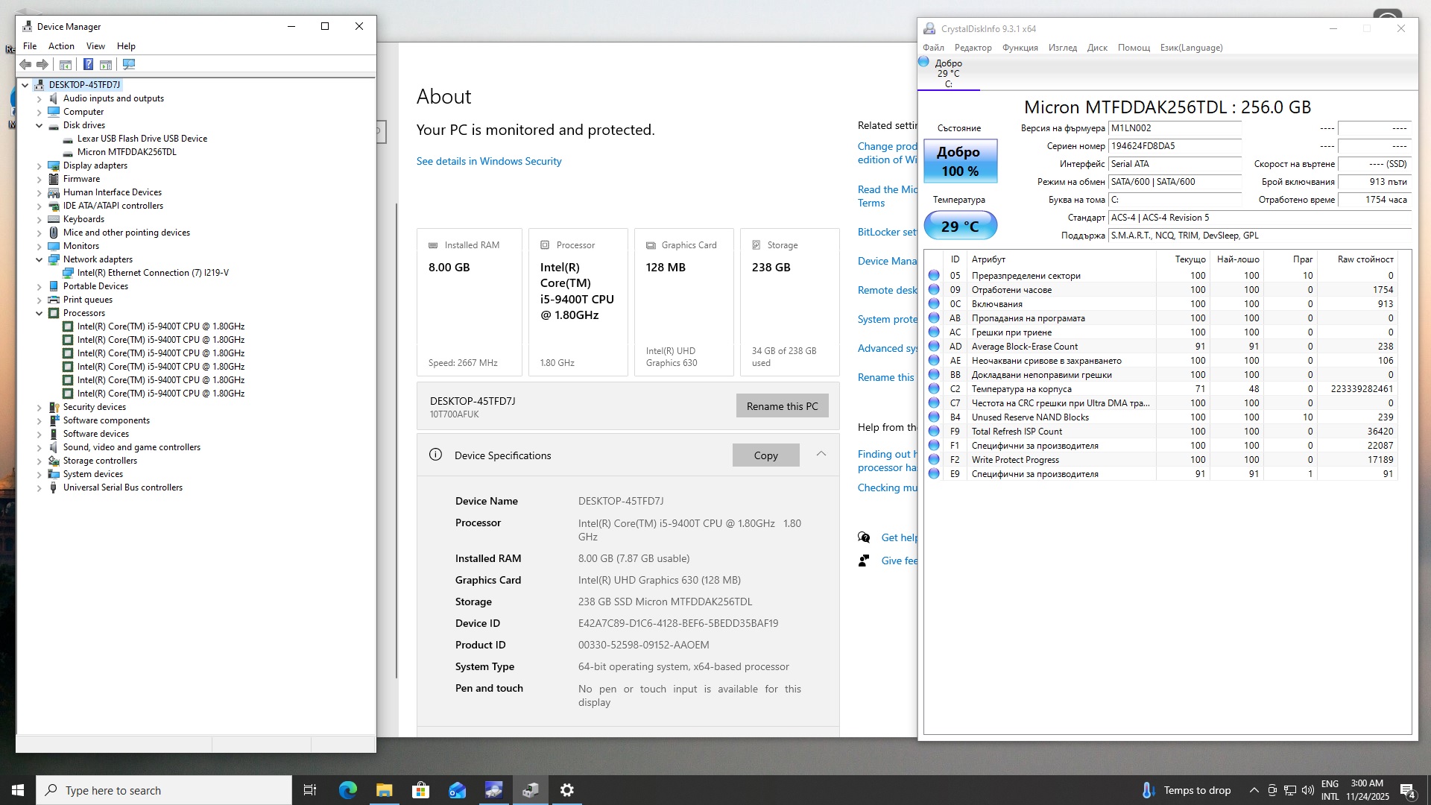Click the Show/Hide Action Pane toolbar icon
Viewport: 1431px width, 805px height.
(x=106, y=65)
